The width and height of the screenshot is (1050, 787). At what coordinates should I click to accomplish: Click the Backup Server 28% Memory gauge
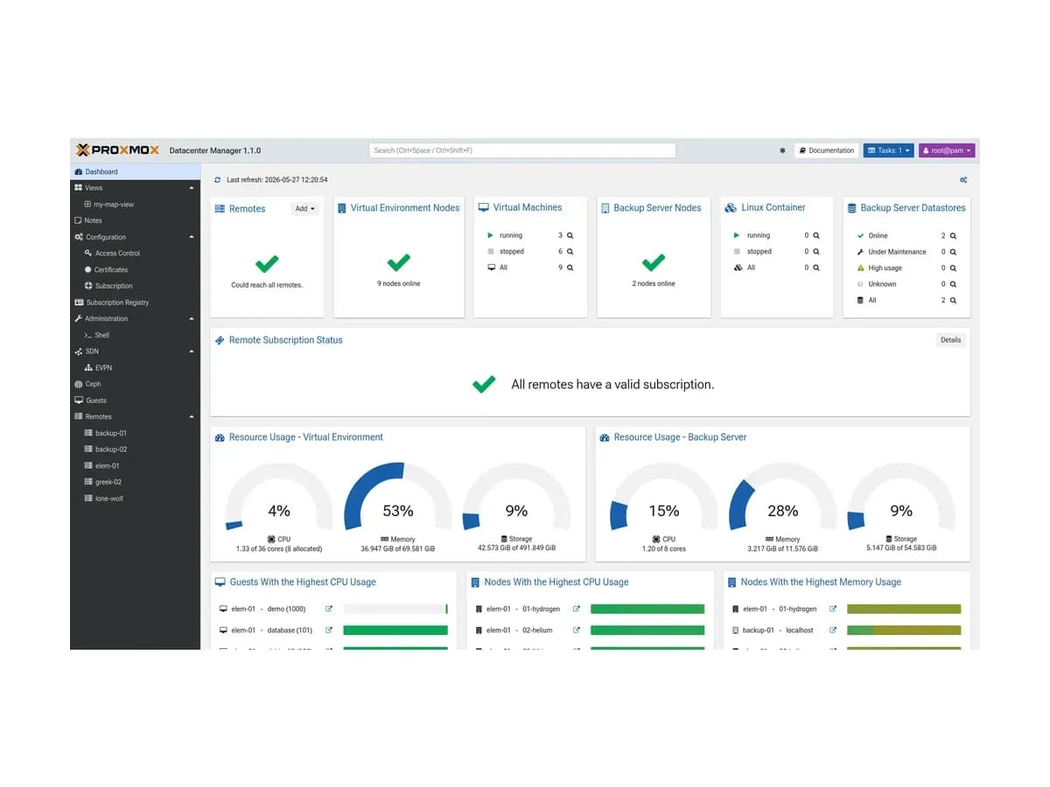click(782, 497)
